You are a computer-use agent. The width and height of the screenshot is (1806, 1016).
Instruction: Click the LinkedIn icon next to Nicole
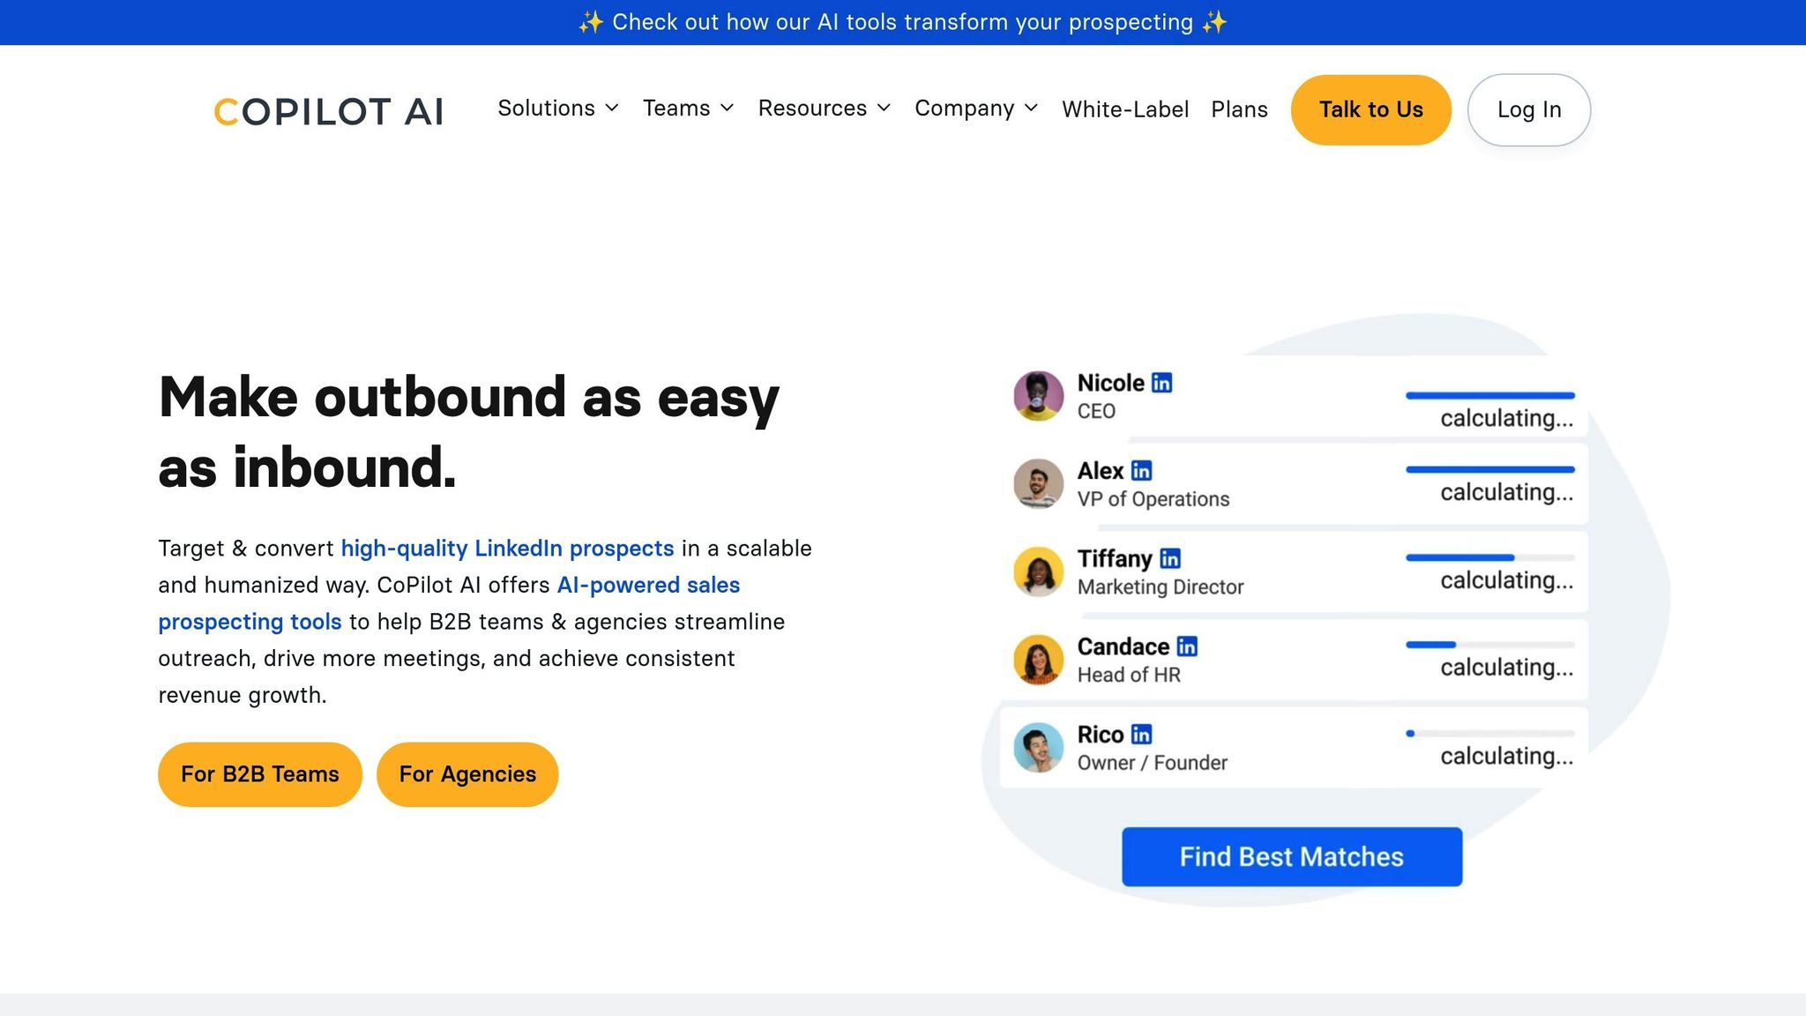(x=1161, y=383)
